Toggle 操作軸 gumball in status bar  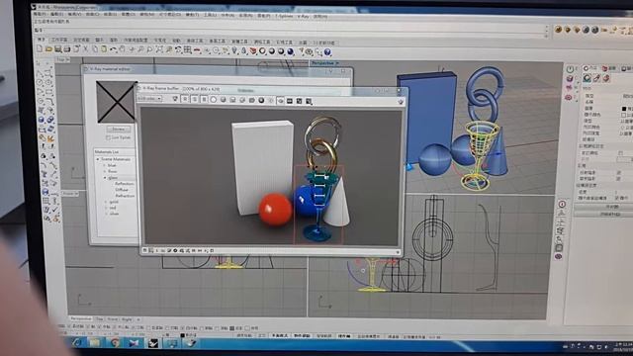pos(344,336)
